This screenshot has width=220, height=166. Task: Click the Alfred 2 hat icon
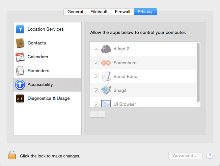(x=106, y=49)
